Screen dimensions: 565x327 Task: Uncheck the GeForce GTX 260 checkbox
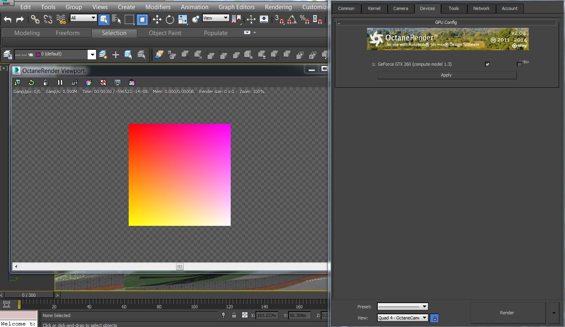(x=487, y=64)
